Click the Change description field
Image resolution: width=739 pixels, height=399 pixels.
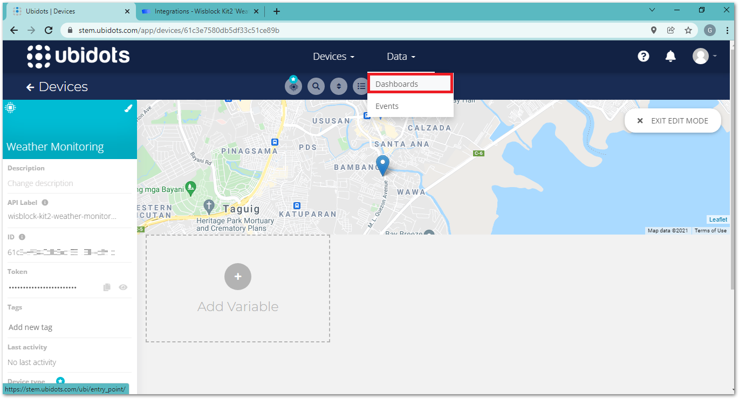(x=40, y=183)
